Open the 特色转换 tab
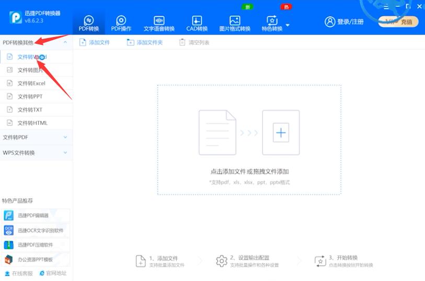The width and height of the screenshot is (425, 281). click(x=272, y=23)
